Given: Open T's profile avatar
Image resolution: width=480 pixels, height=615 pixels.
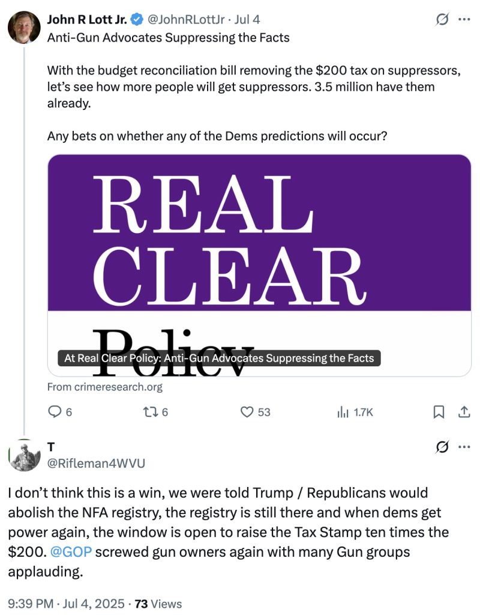Looking at the screenshot, I should tap(24, 455).
